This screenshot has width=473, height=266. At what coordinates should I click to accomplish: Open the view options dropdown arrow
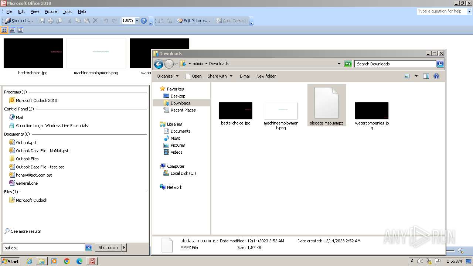[416, 76]
